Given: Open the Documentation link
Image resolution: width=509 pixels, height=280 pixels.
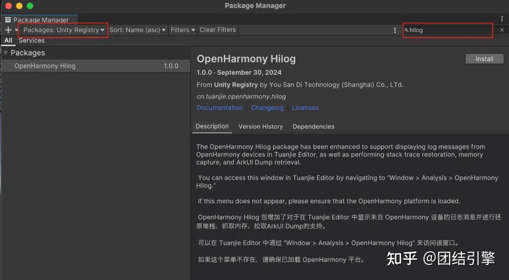Looking at the screenshot, I should pos(220,107).
